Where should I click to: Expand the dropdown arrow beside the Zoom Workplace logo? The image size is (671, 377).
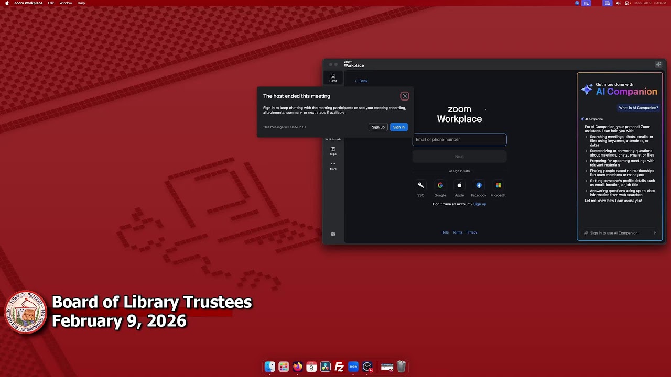click(x=485, y=109)
